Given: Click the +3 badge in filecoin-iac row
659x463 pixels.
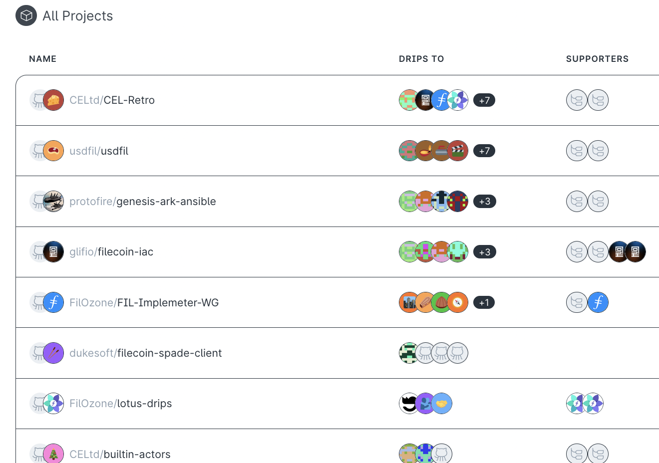Looking at the screenshot, I should 484,252.
